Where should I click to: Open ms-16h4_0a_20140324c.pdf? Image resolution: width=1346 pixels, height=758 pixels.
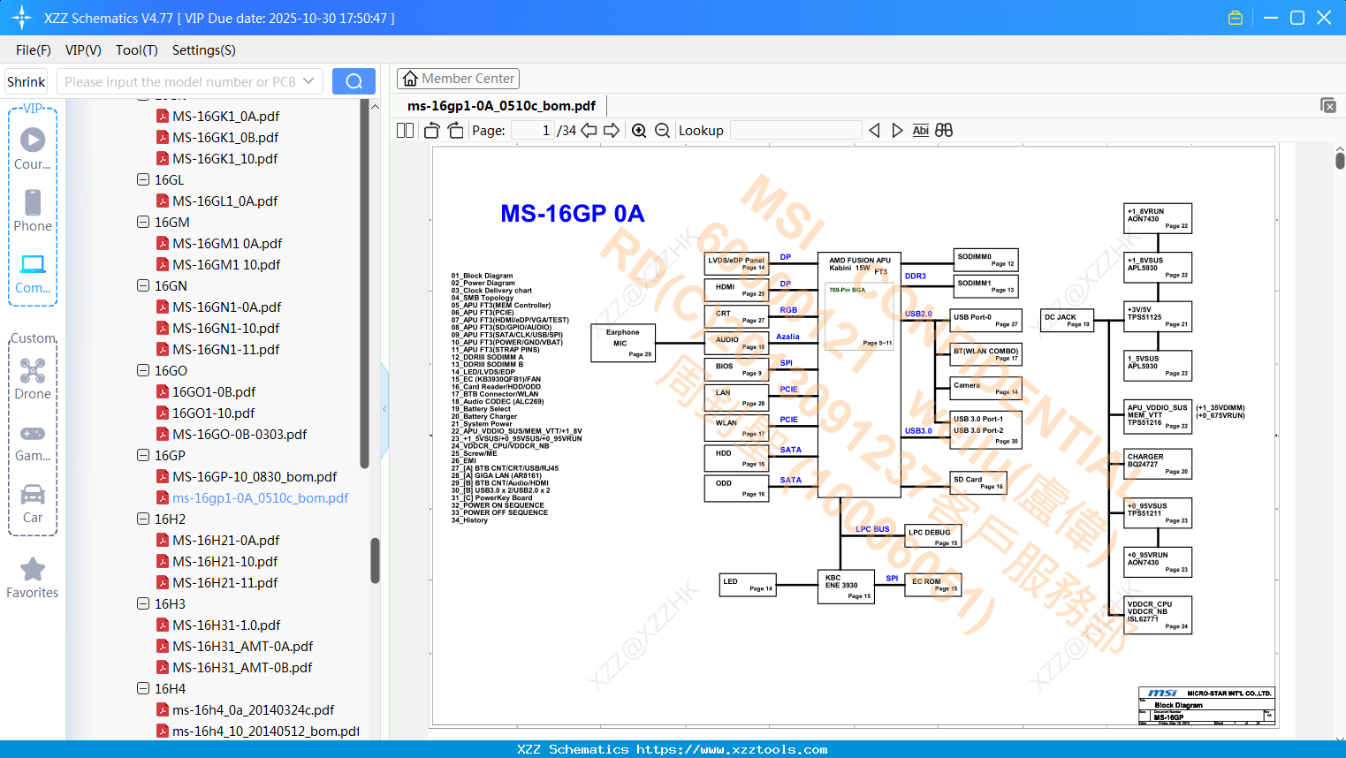[253, 709]
